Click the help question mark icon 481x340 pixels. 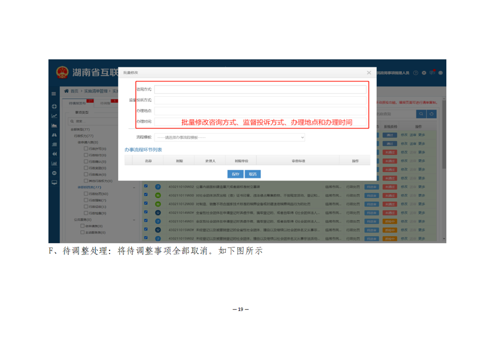click(x=416, y=73)
